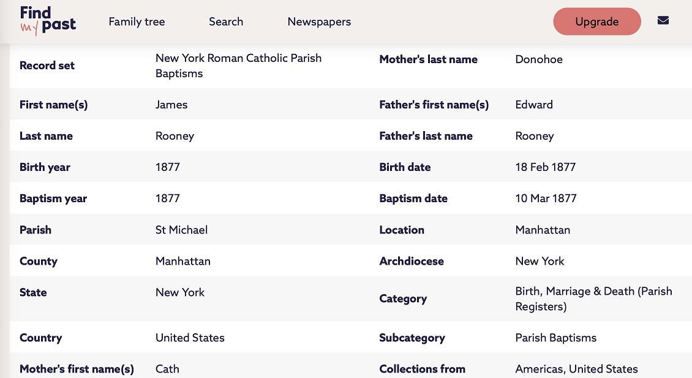Click the Findmypast logo

48,21
